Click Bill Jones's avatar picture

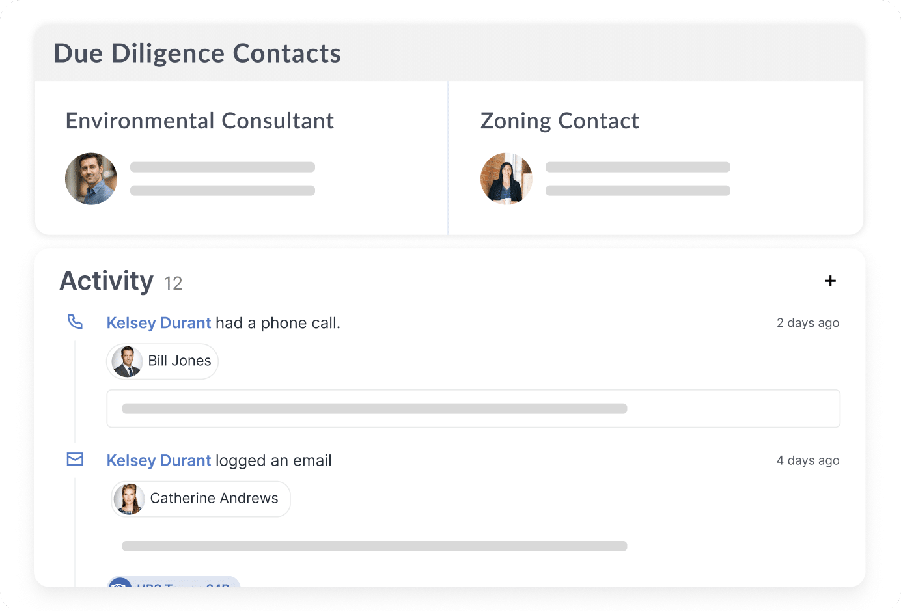point(127,361)
